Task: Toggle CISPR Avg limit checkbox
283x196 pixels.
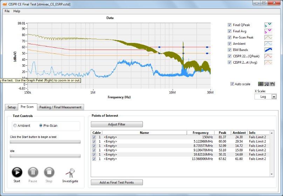Action: coord(229,62)
